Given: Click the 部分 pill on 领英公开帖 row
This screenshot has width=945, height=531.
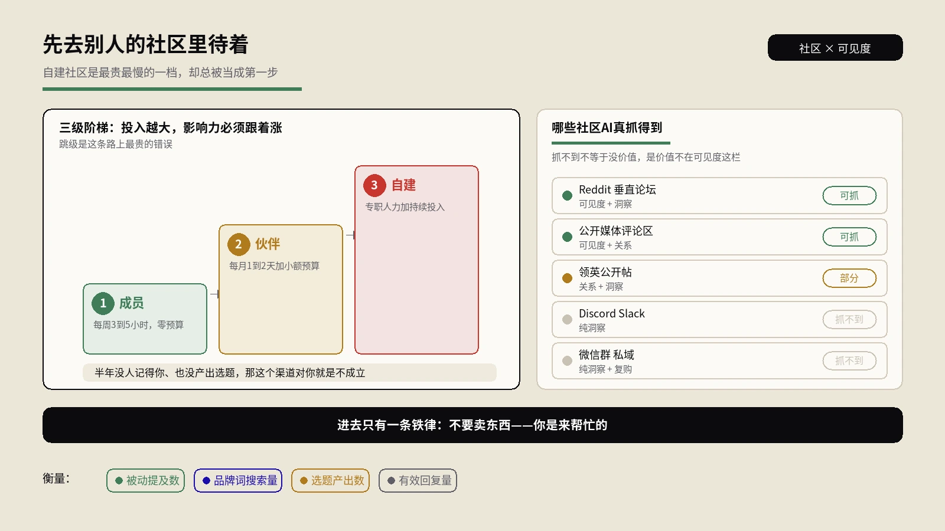Looking at the screenshot, I should tap(849, 278).
